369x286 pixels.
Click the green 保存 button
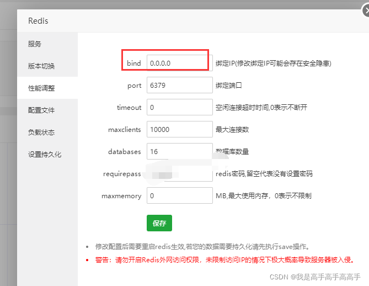click(x=159, y=223)
